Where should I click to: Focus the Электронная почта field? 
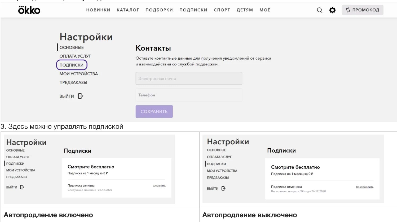point(189,78)
